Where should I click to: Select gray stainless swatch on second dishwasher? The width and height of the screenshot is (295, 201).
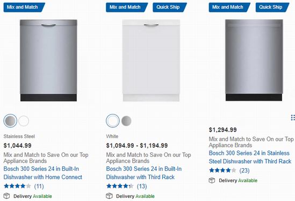126,121
